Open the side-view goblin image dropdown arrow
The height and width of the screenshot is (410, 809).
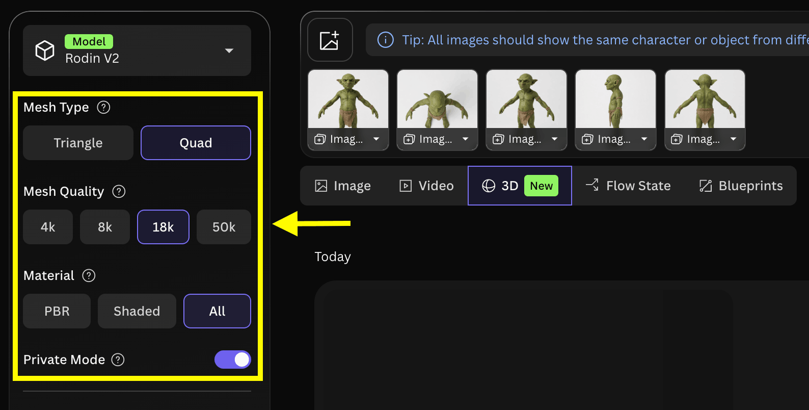[x=644, y=139]
